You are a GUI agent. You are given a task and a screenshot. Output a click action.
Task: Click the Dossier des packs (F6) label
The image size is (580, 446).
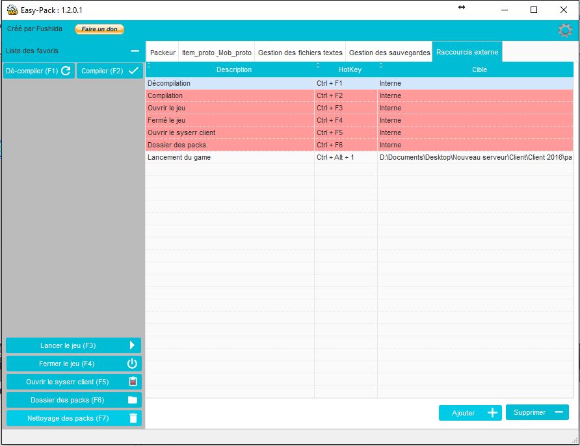pos(68,400)
